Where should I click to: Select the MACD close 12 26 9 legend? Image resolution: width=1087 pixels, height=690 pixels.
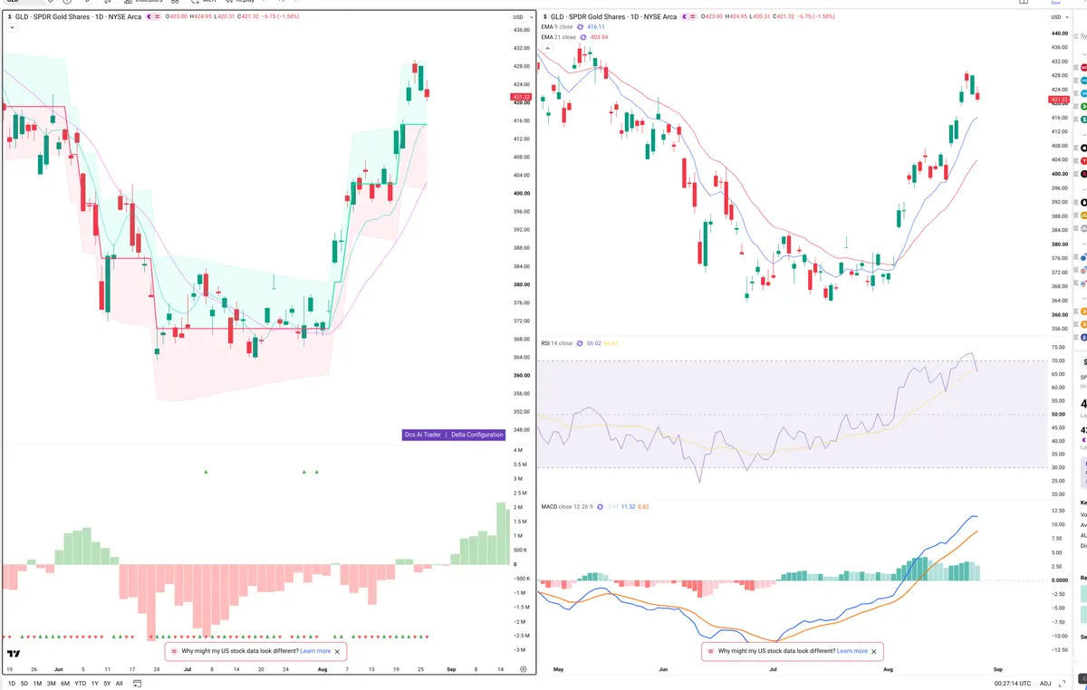point(567,506)
